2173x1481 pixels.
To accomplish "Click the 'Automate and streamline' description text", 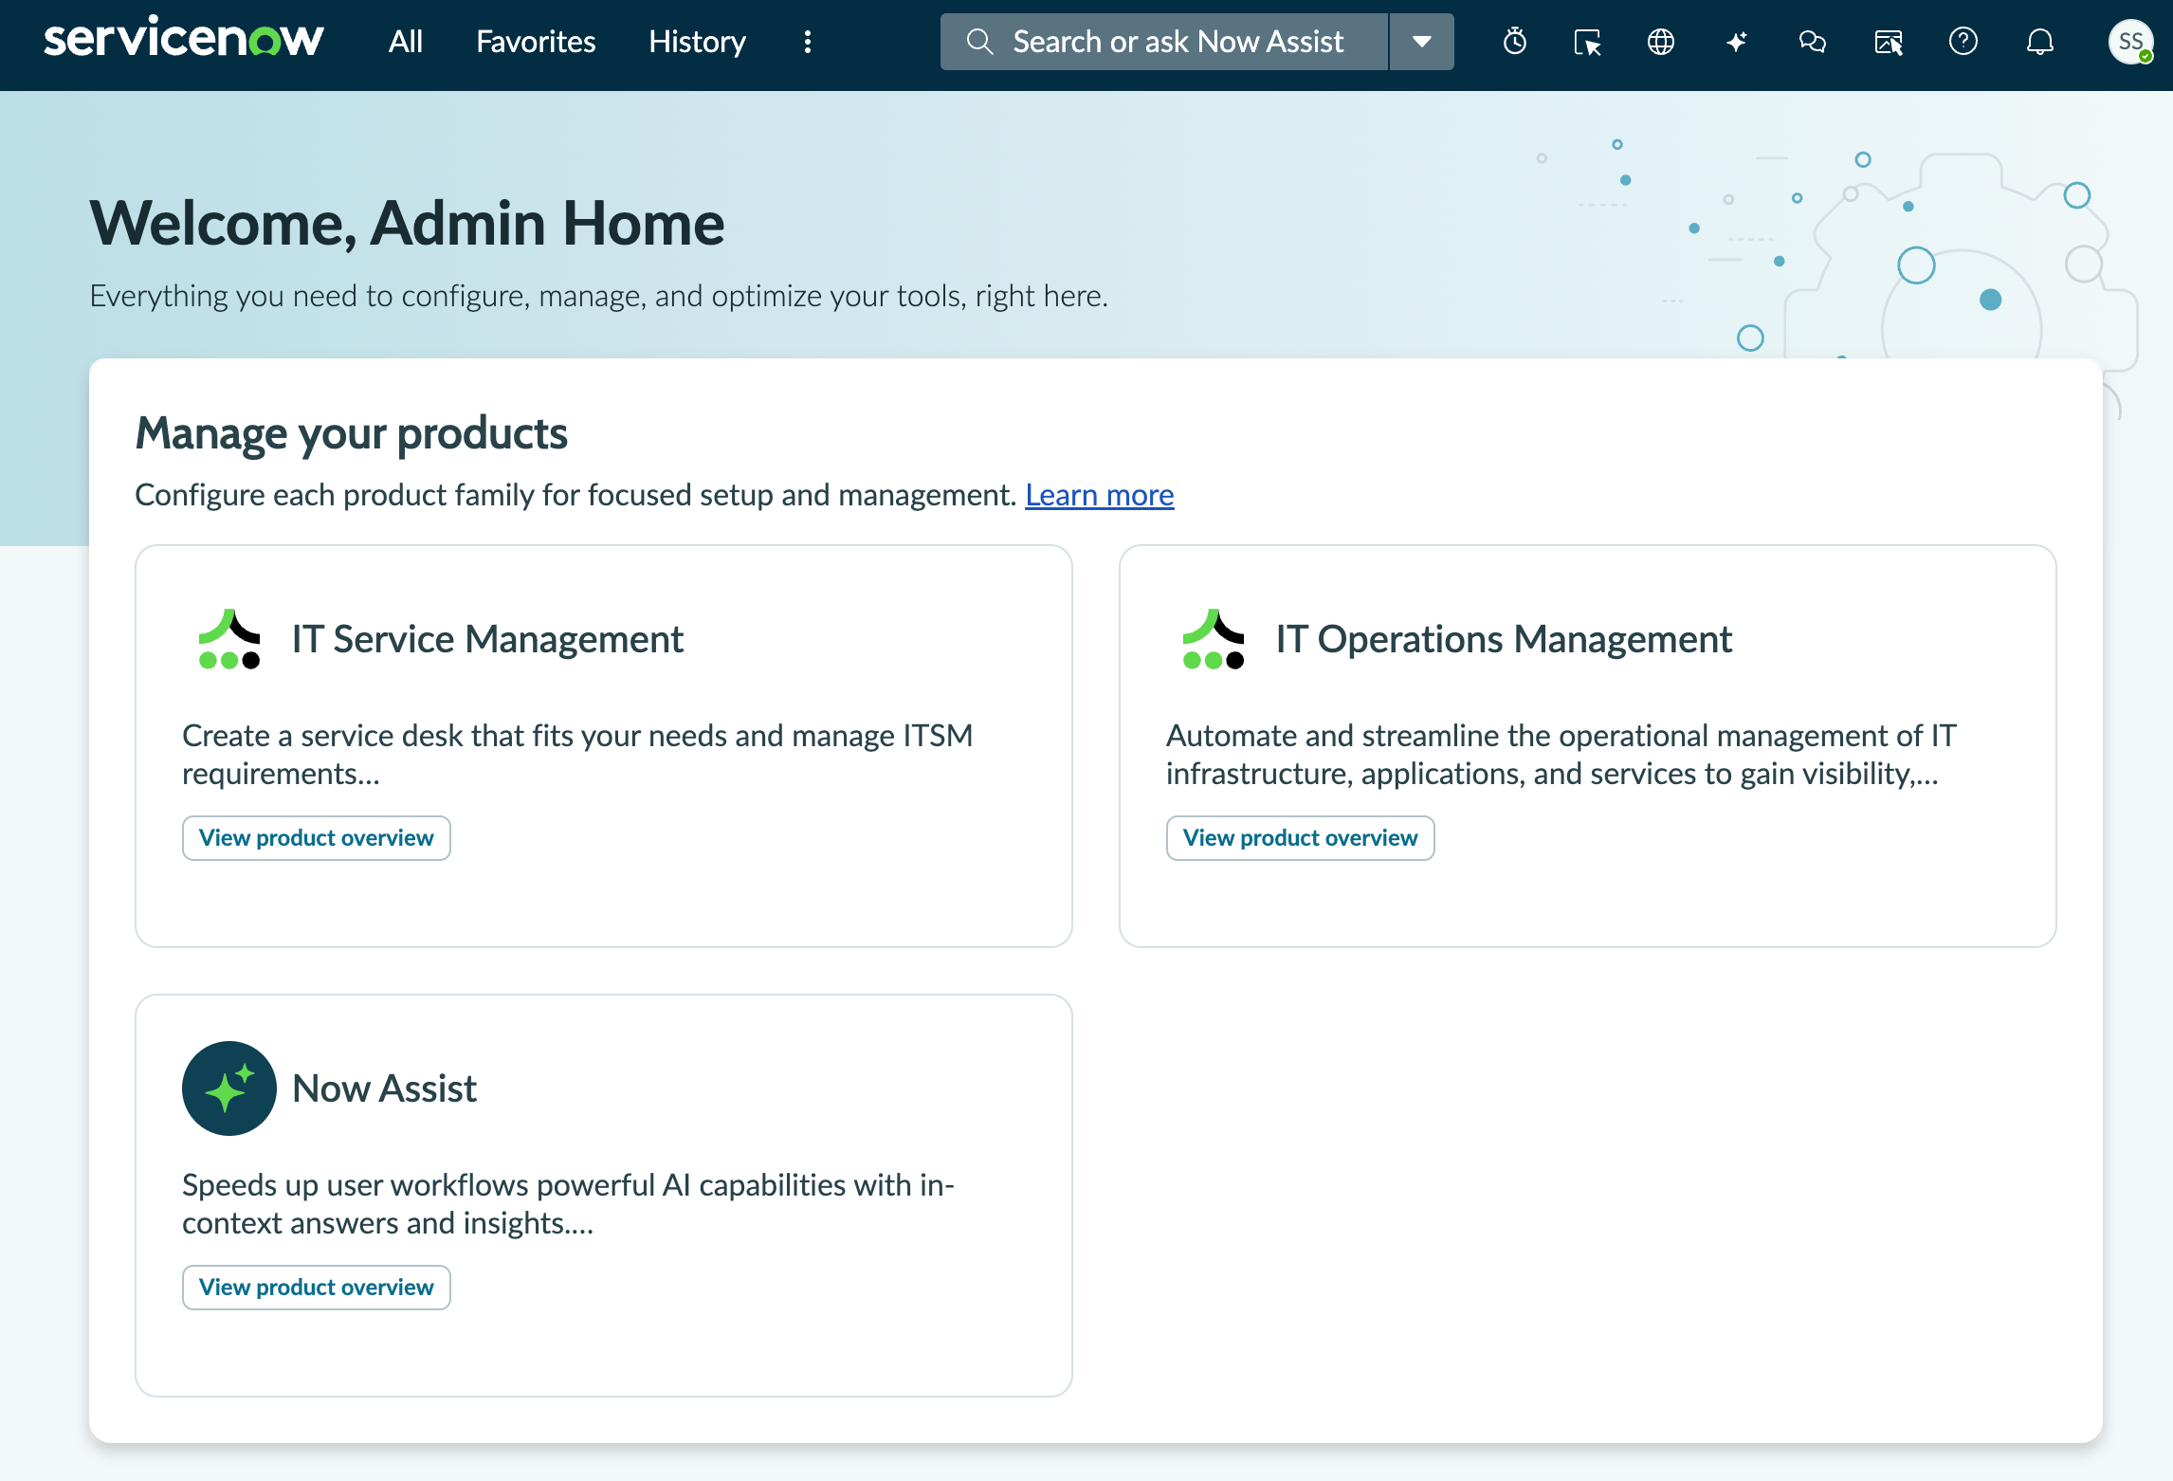I will [x=1561, y=755].
